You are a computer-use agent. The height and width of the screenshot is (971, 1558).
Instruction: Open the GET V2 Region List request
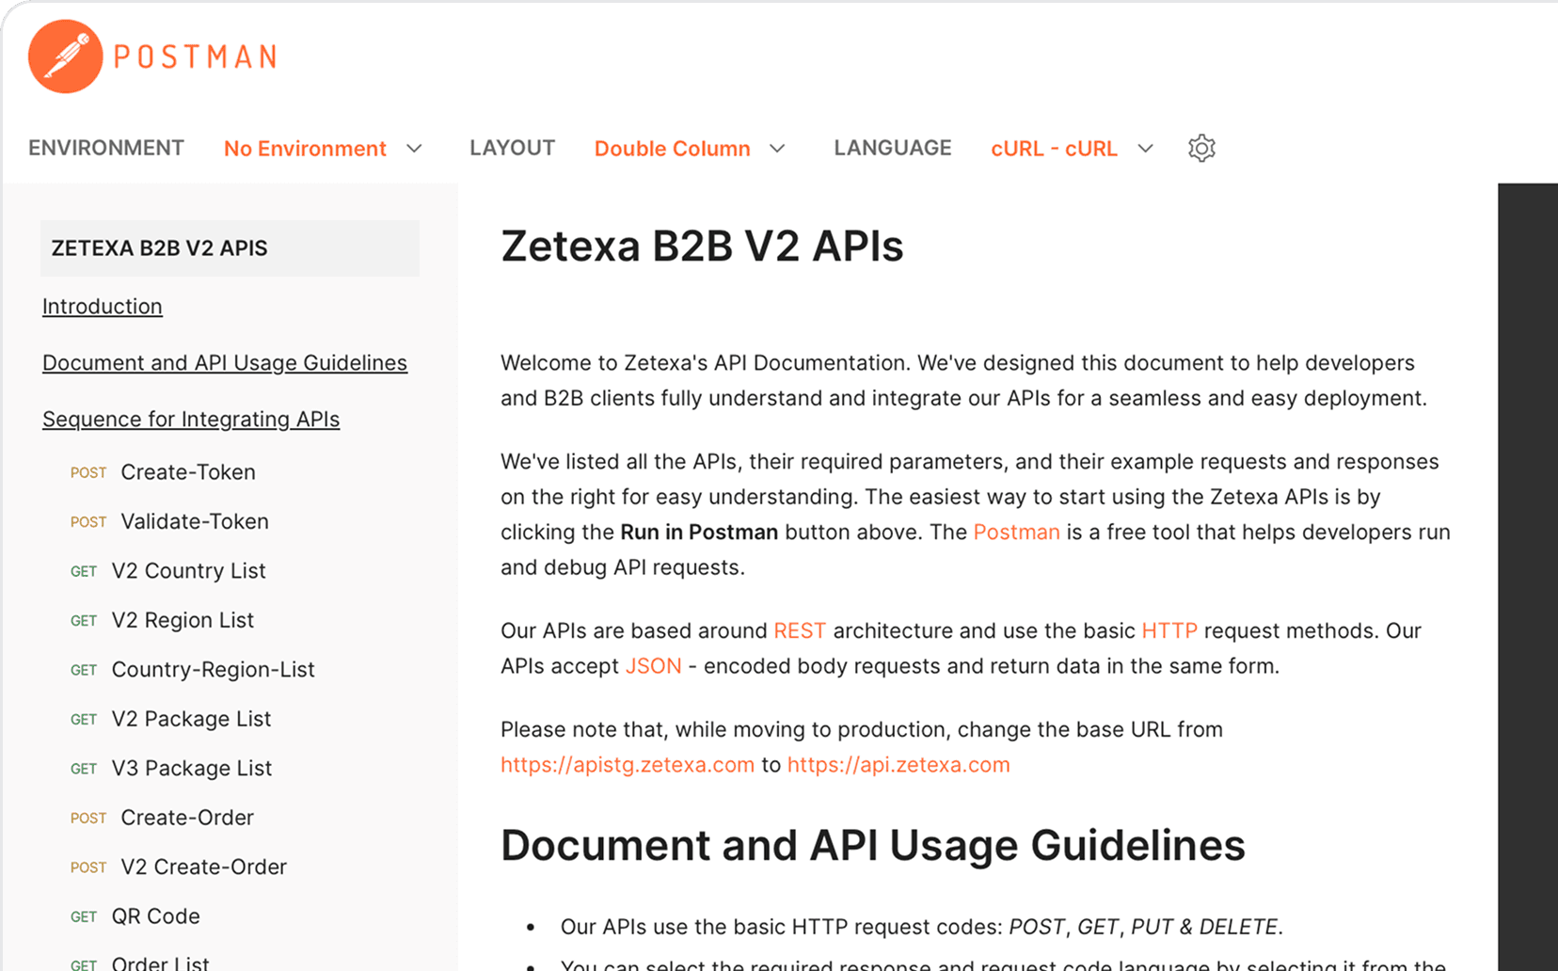(183, 620)
